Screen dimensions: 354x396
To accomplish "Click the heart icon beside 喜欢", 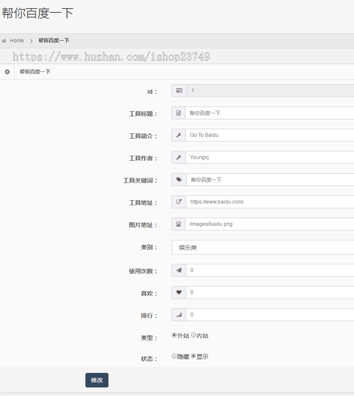I will 179,293.
